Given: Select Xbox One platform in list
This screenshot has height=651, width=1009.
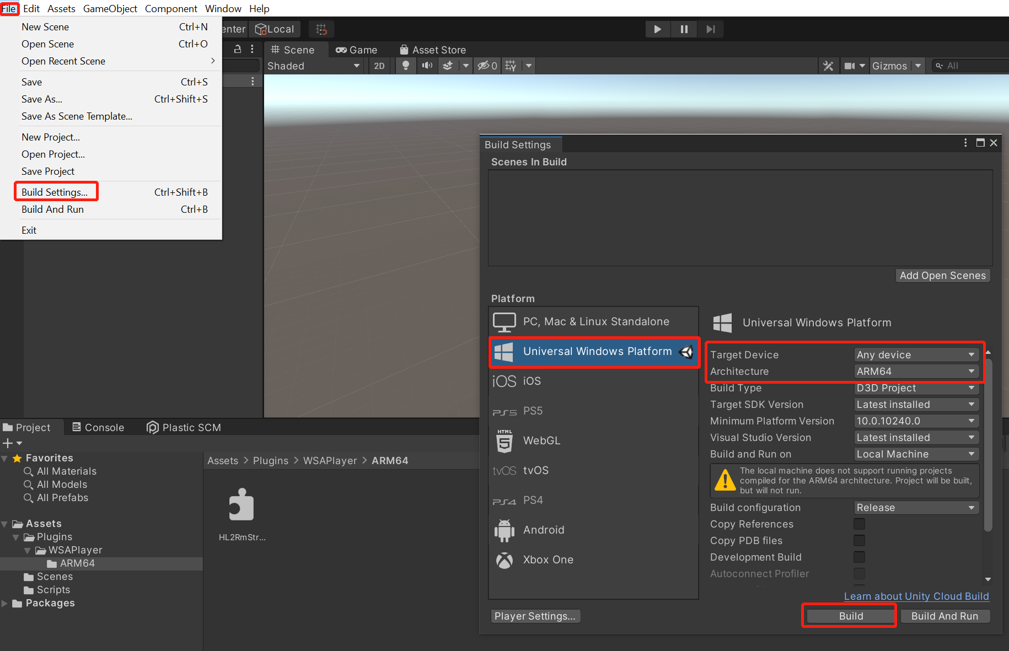Looking at the screenshot, I should click(x=594, y=560).
